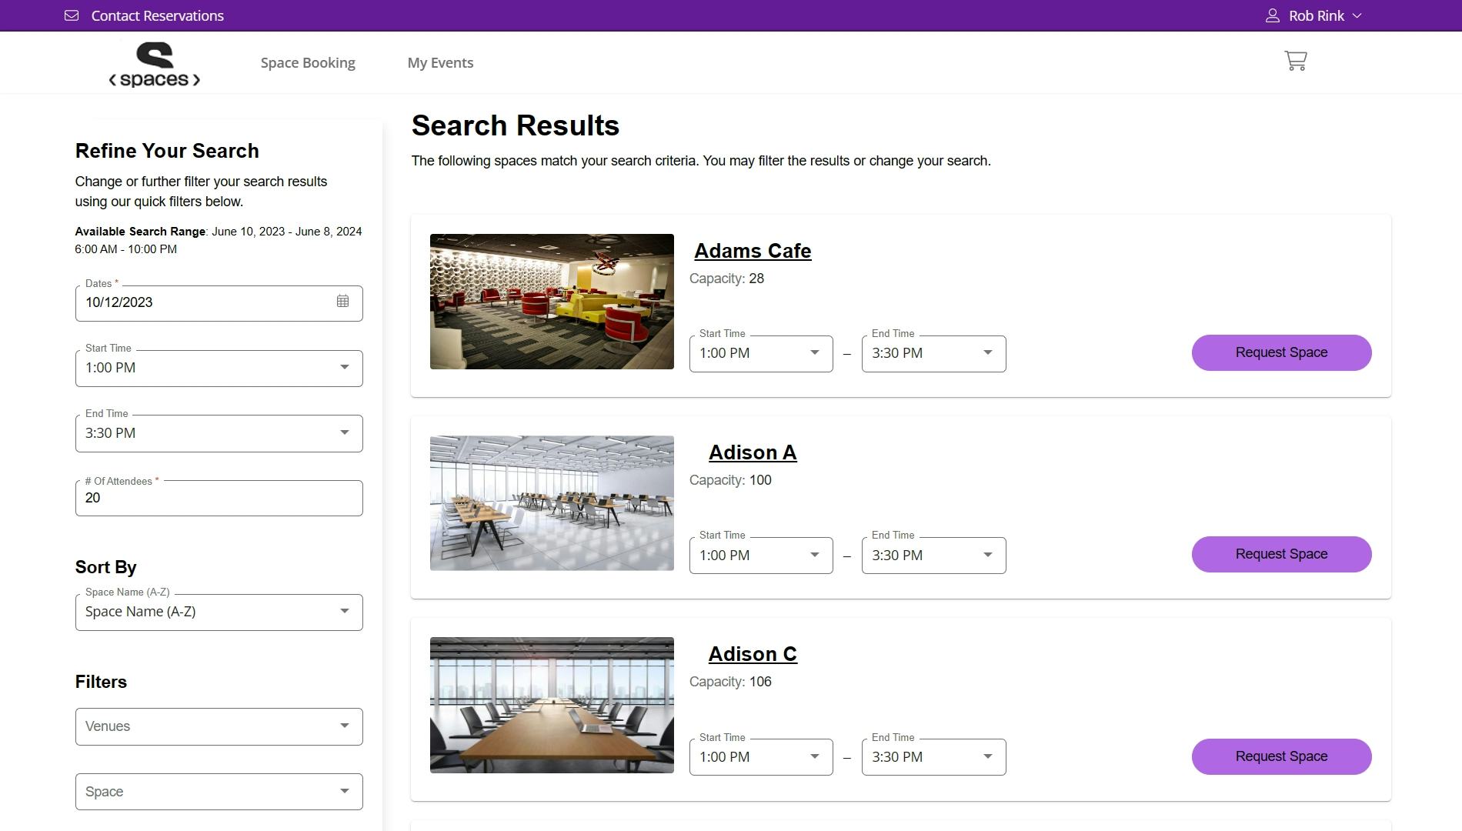Click the Sort By heading

106,567
